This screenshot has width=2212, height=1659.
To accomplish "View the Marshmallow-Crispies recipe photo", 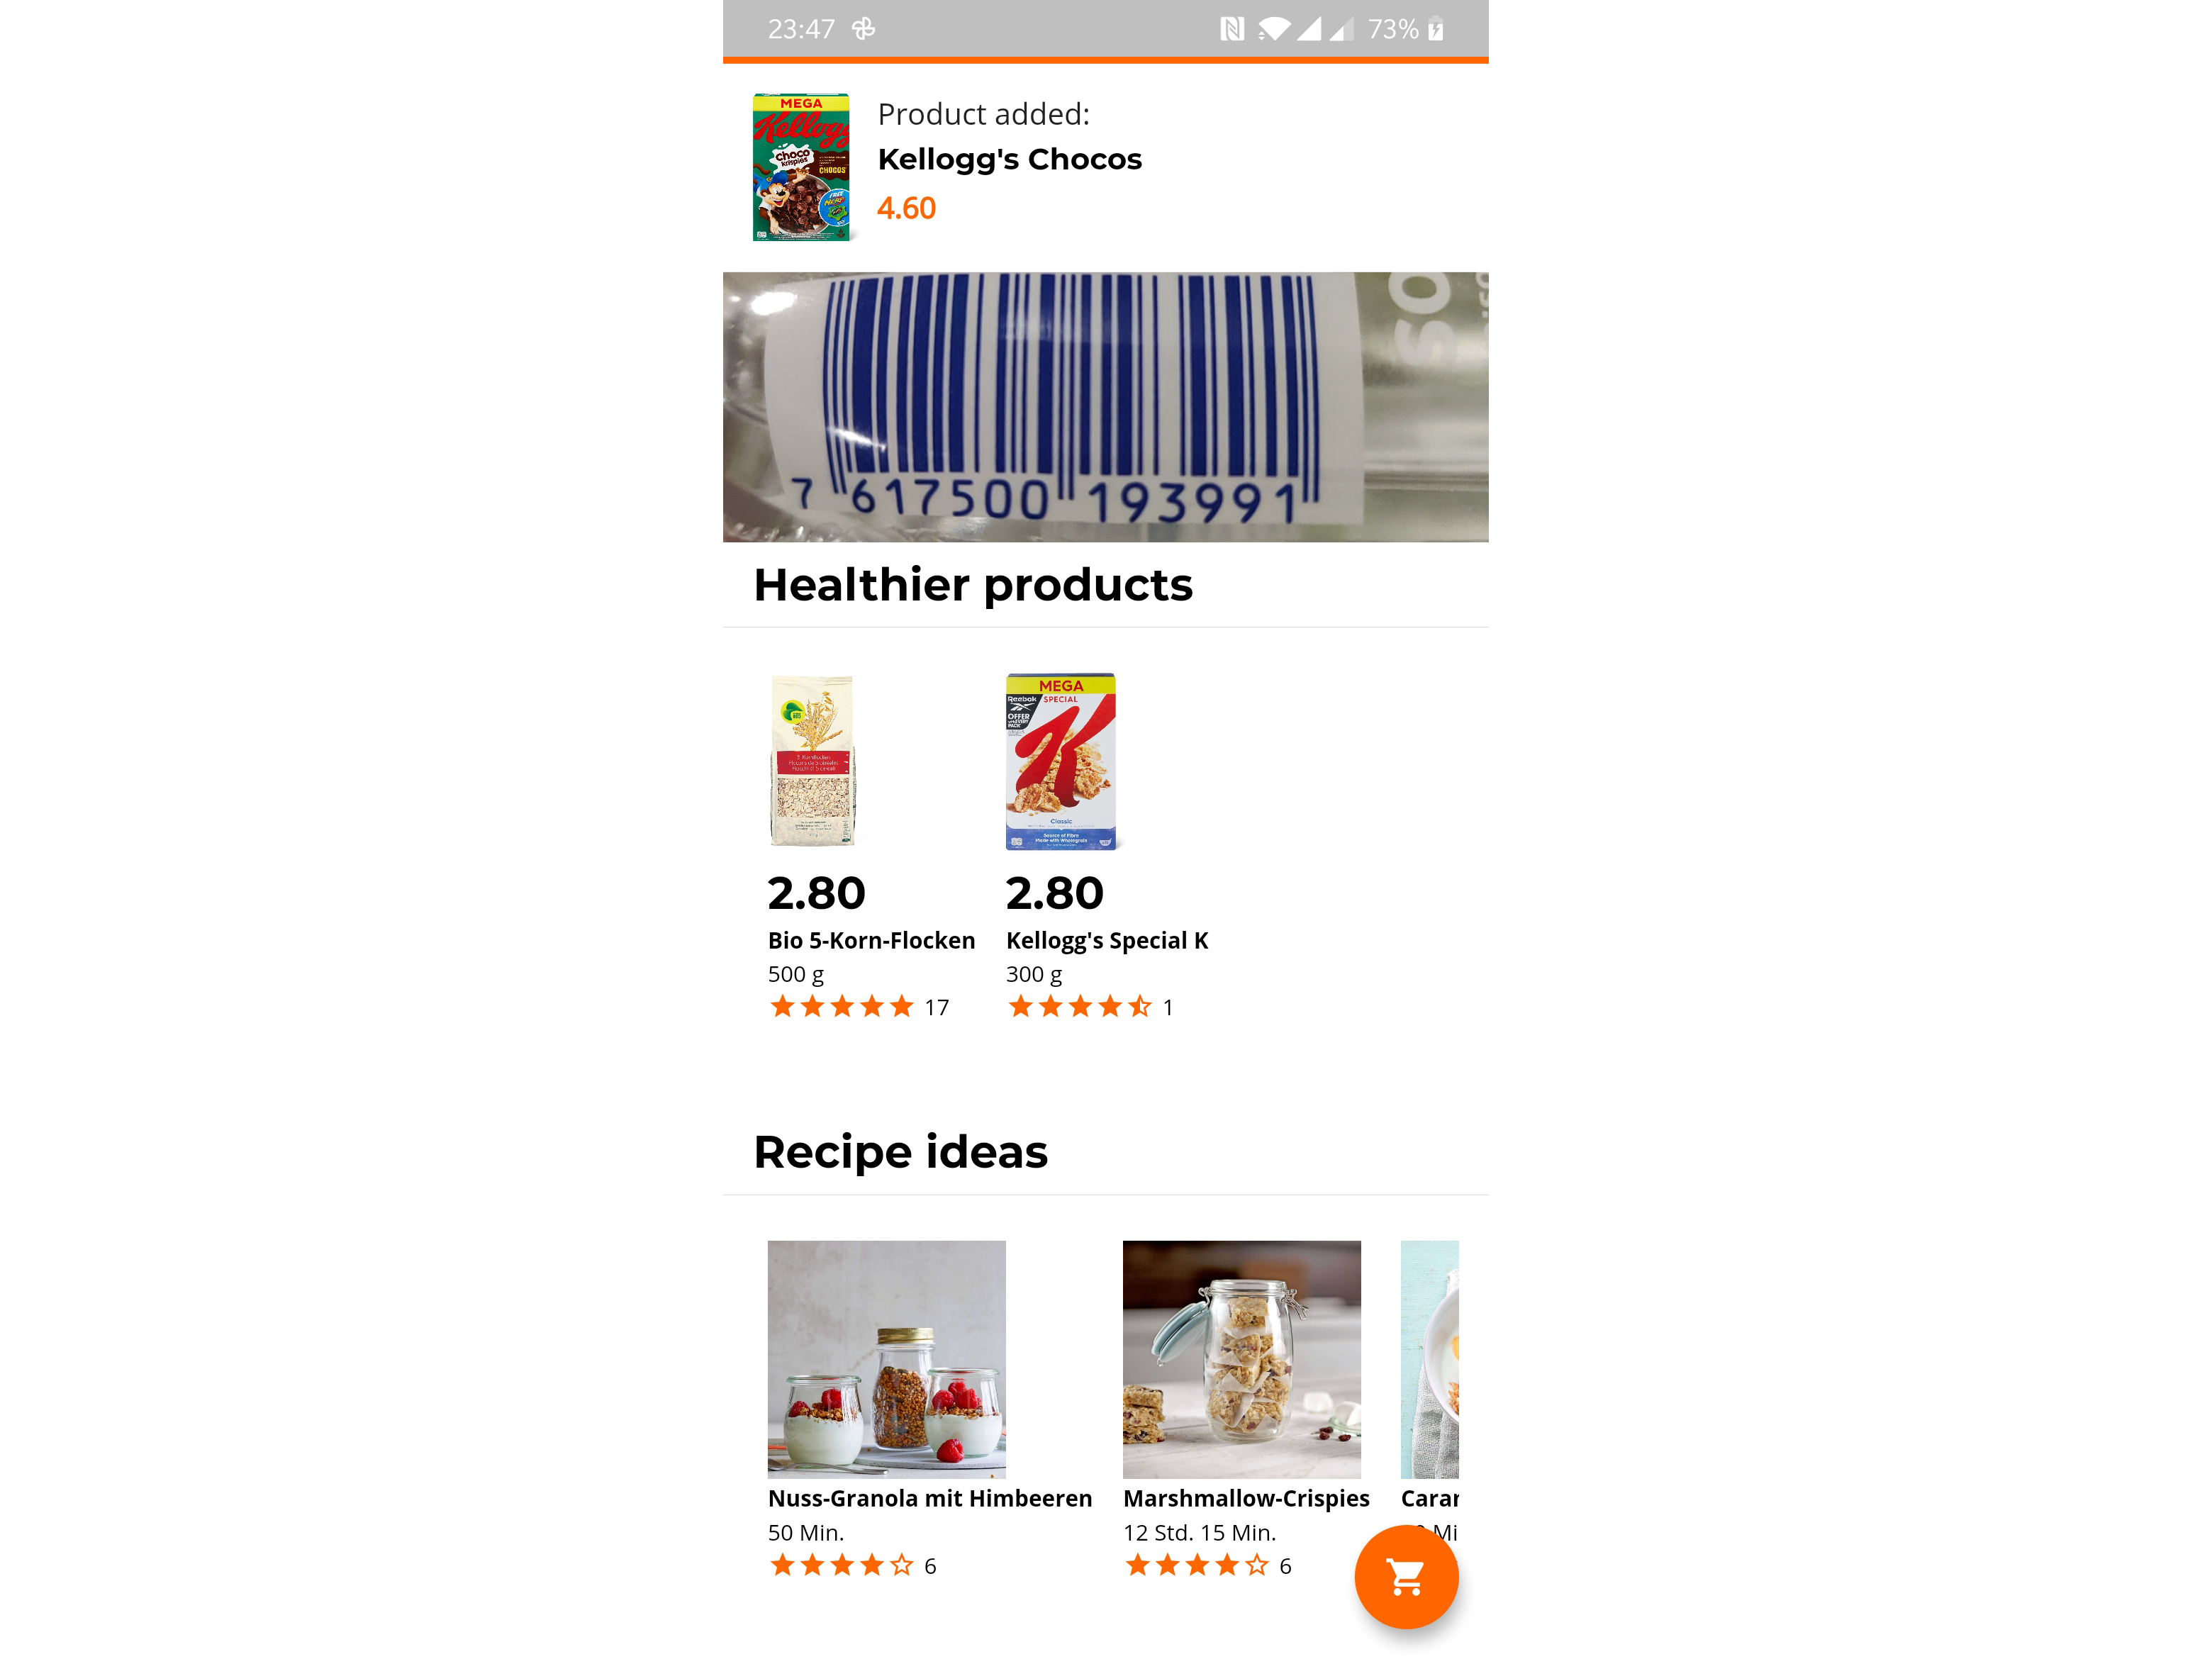I will (1242, 1359).
